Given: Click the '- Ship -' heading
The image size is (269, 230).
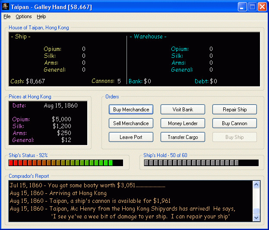Looking at the screenshot, I should (x=21, y=37).
